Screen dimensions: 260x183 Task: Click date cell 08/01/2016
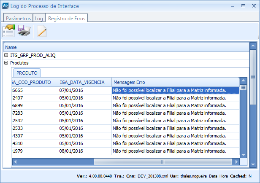85,151
